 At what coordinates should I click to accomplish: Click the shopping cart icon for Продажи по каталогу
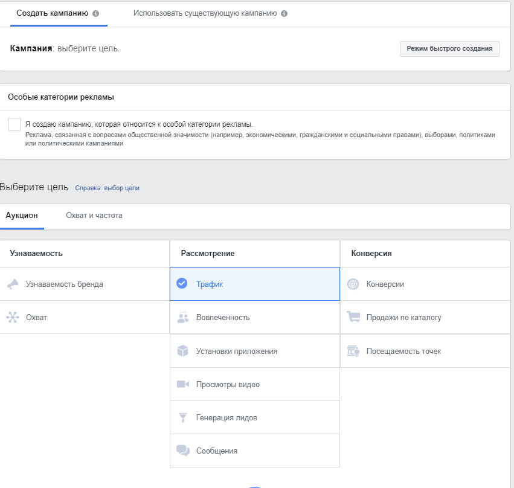353,317
